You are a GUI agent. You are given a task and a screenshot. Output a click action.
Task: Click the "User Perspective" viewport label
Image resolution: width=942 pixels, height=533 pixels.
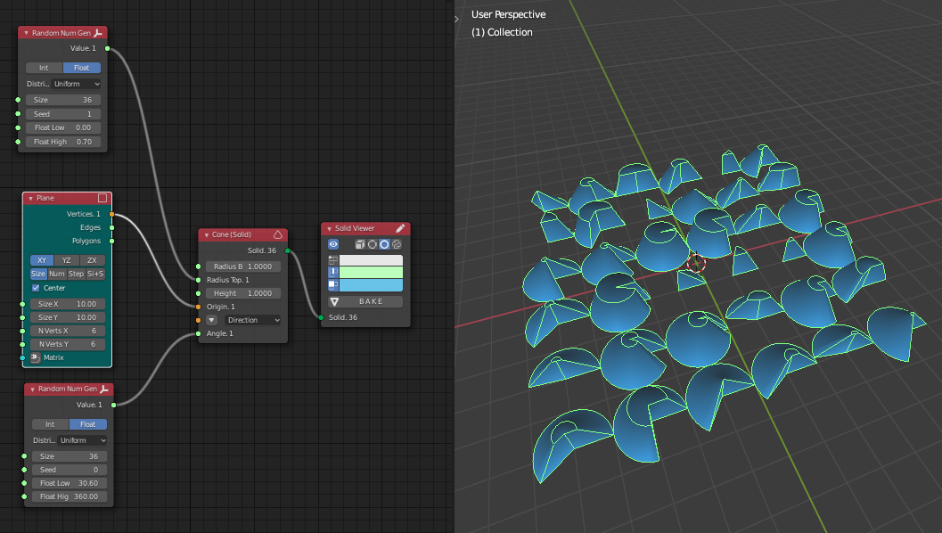tap(508, 14)
